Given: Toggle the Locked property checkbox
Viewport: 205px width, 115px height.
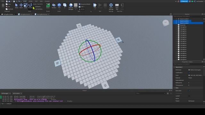Looking at the screenshot, I should click(x=189, y=96).
